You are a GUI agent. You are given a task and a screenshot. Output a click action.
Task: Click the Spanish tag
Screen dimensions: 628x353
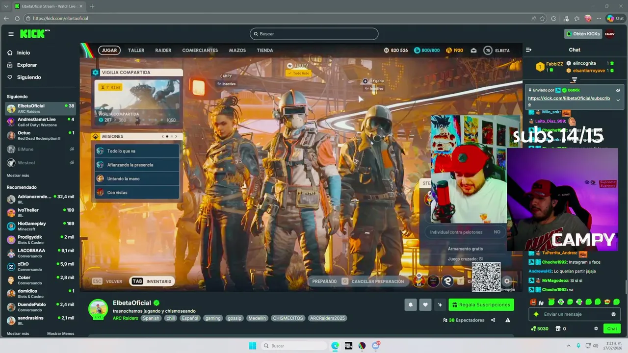tap(151, 318)
